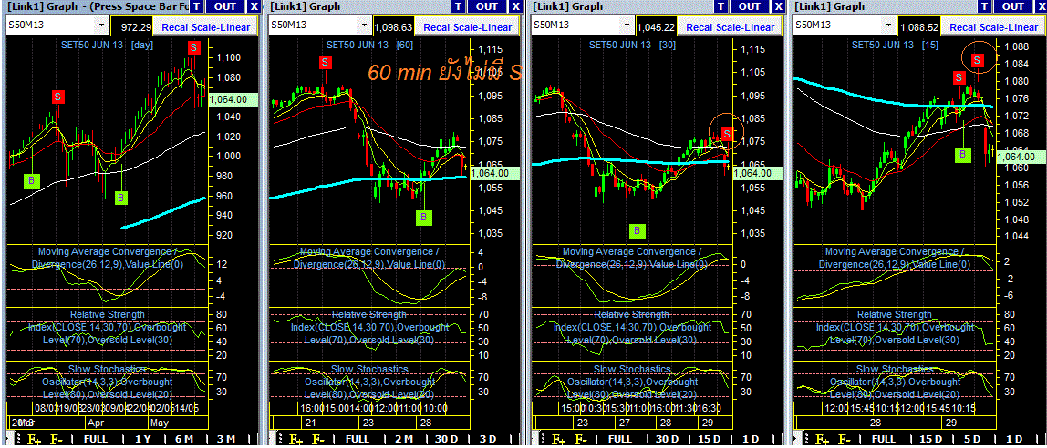The height and width of the screenshot is (448, 1047).
Task: Click the 1,064.00 price label in 15-minute chart
Action: pyautogui.click(x=1021, y=156)
